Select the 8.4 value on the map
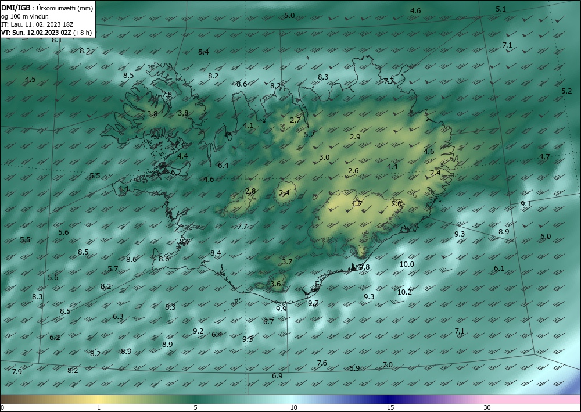The height and width of the screenshot is (412, 581). pos(216,253)
